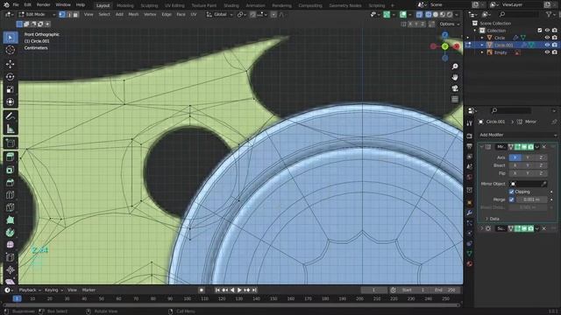This screenshot has height=315, width=561.
Task: Open the File menu
Action: coord(16,5)
